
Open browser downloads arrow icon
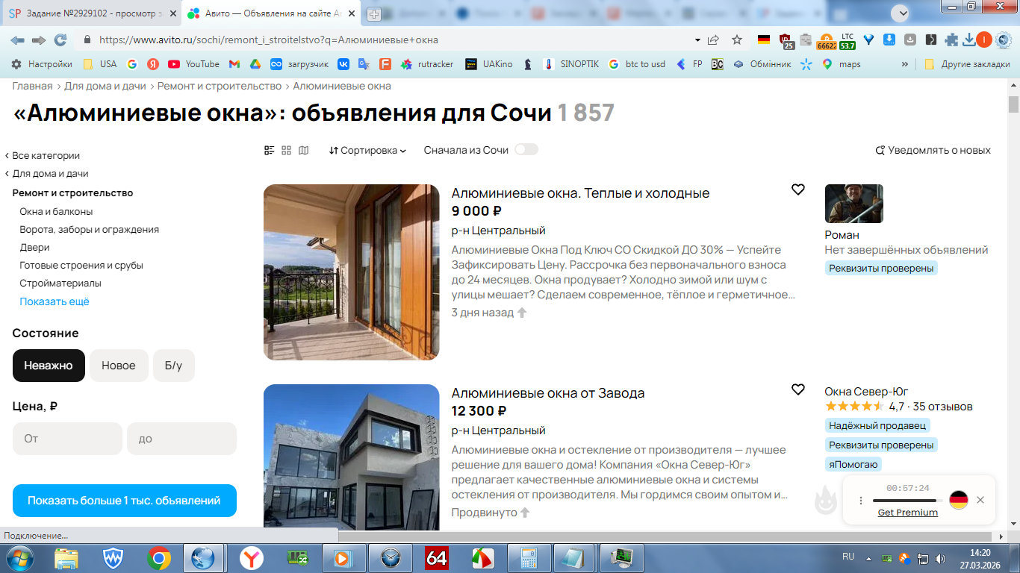click(969, 40)
